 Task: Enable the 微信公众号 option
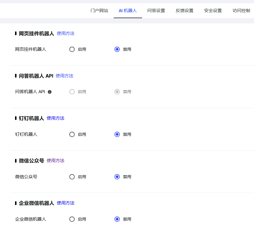tap(72, 177)
